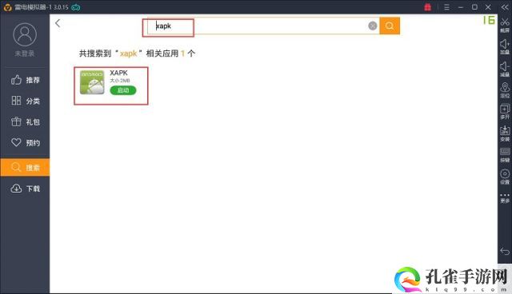Open the location pin tool (定位)
512x294 pixels.
coord(505,90)
